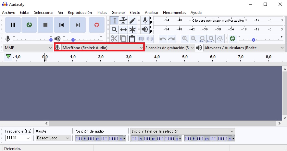Open the Ver menu
Screen dimensions: 287x151
[x=61, y=13]
